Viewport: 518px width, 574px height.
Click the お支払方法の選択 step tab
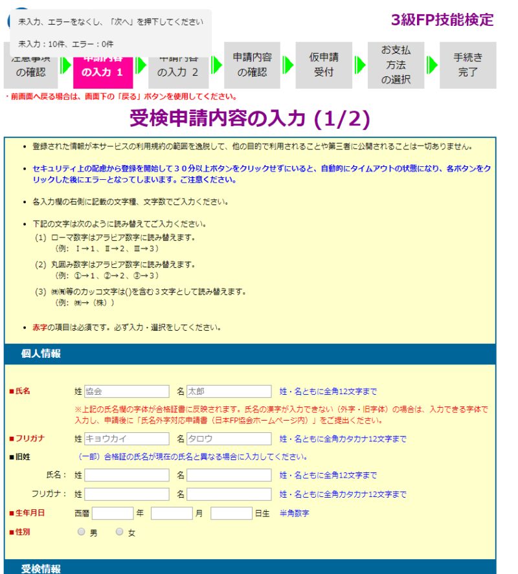coord(396,65)
